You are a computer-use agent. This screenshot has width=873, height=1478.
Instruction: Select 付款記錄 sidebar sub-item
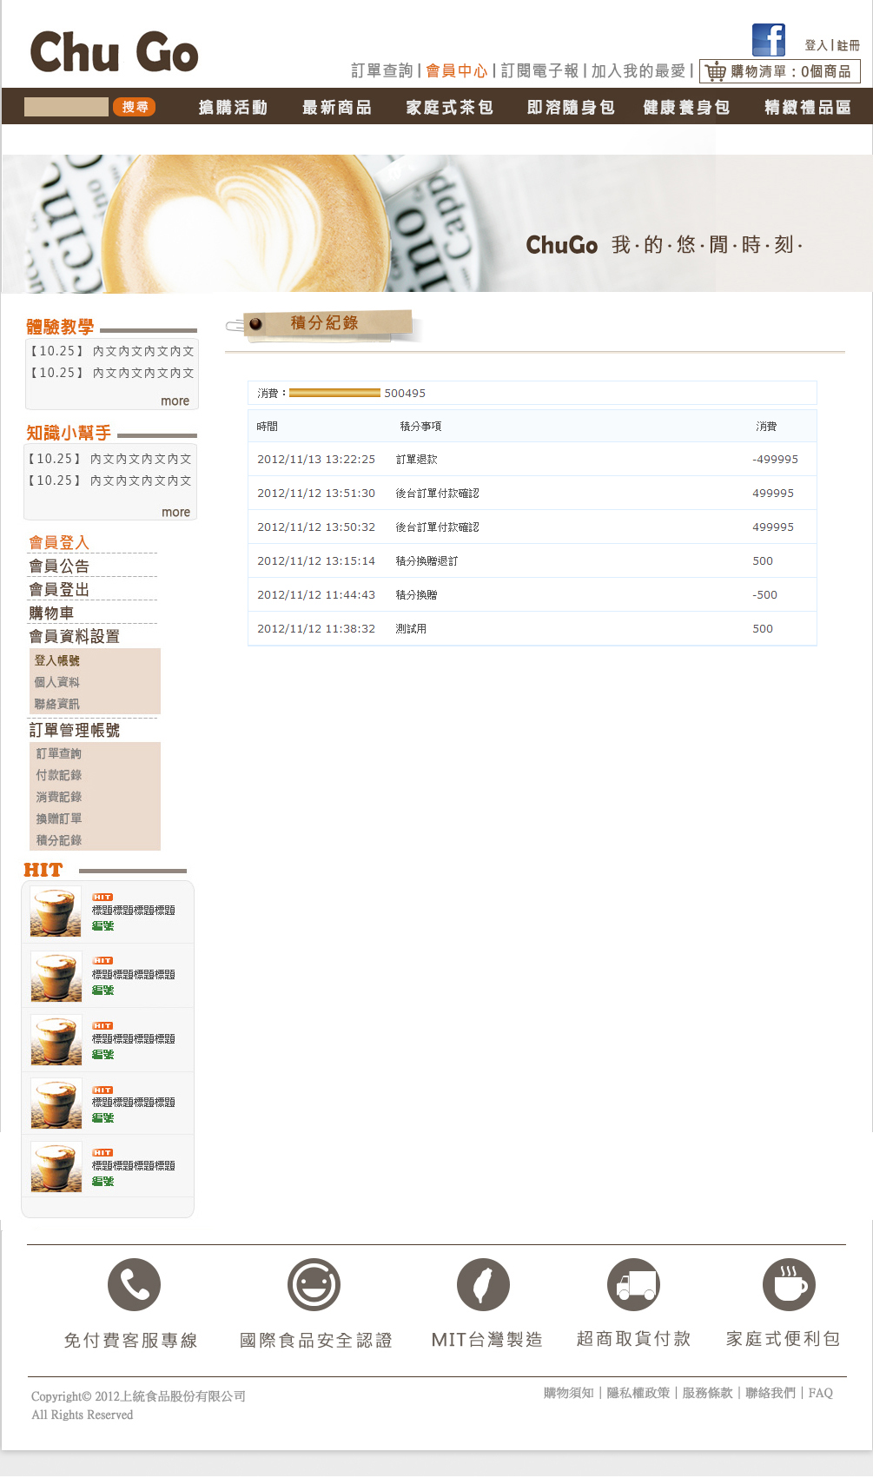(59, 775)
